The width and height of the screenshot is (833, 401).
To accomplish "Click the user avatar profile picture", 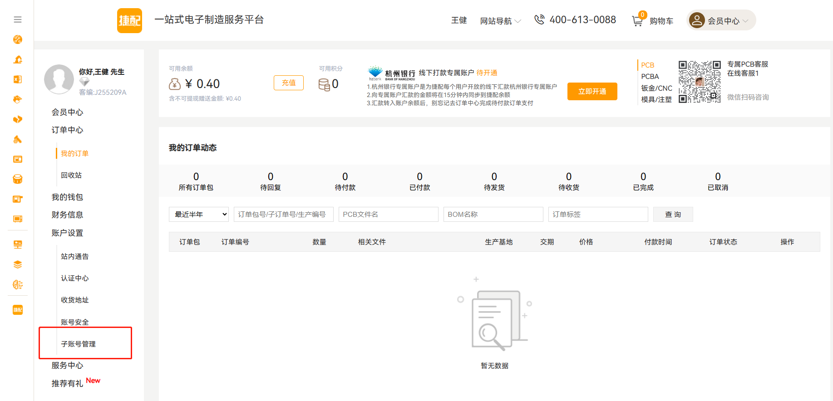I will (59, 79).
